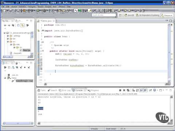Toggle show console when standard out changes
This screenshot has height=131, width=175.
tap(141, 90)
